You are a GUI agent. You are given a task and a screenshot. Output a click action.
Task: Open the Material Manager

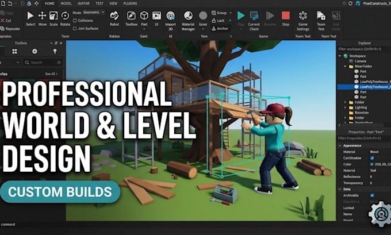click(188, 21)
